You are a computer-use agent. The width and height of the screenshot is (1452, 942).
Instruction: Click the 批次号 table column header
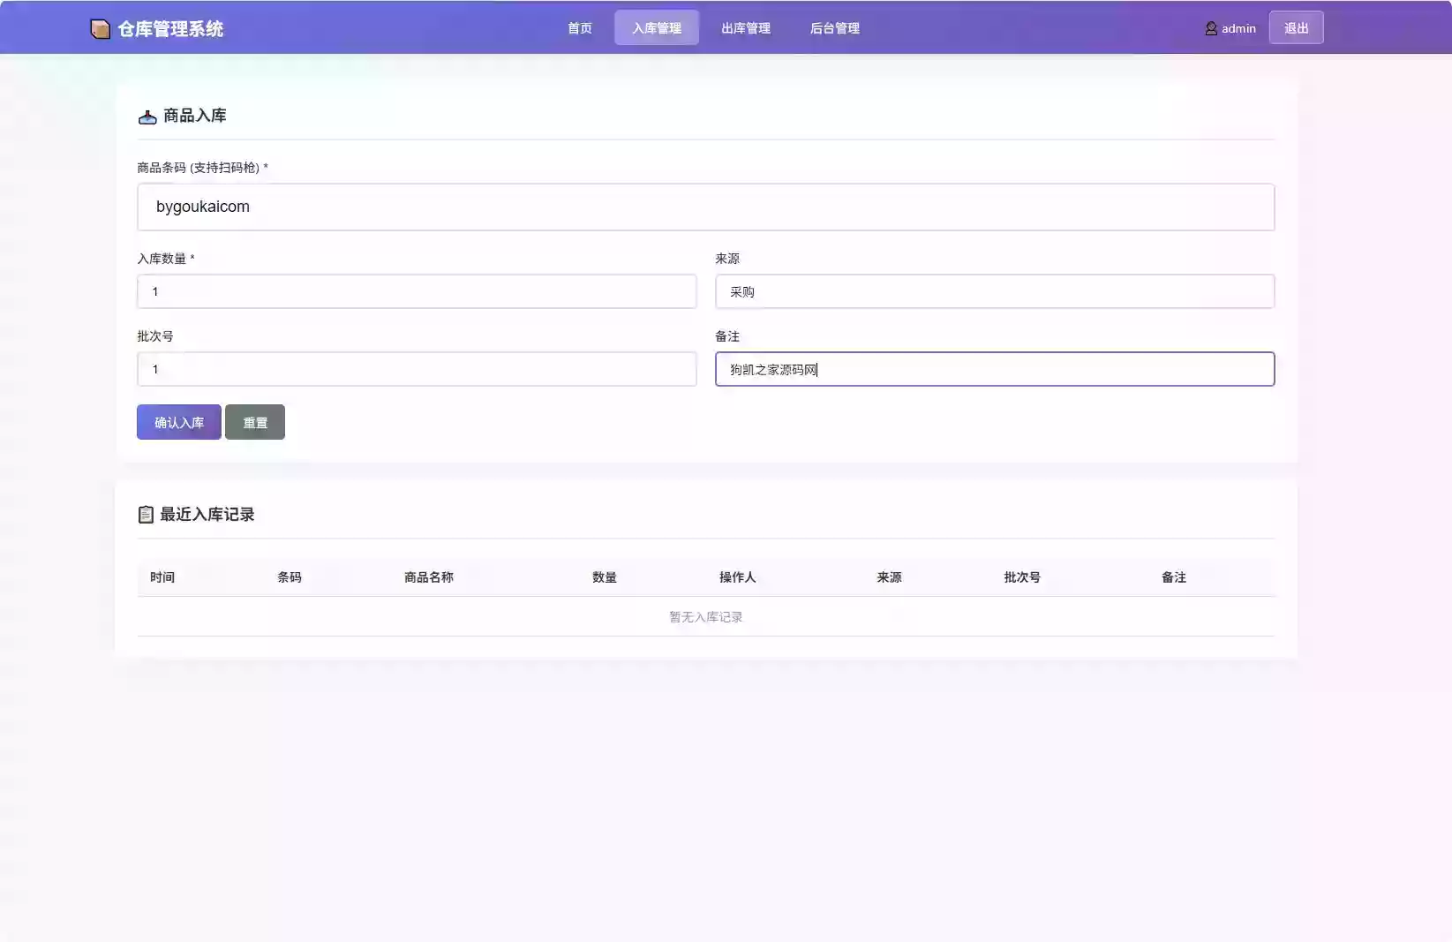click(x=1022, y=577)
